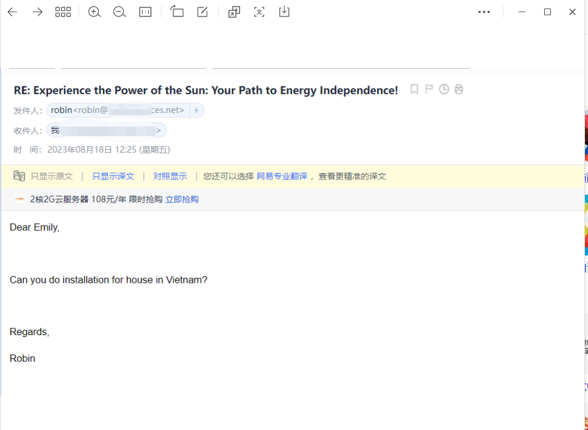This screenshot has width=588, height=430.
Task: Show image at 1:1 actual size
Action: tap(145, 12)
